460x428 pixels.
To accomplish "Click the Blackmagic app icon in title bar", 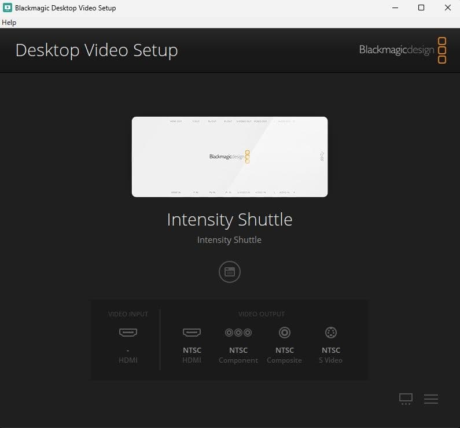I will click(8, 8).
